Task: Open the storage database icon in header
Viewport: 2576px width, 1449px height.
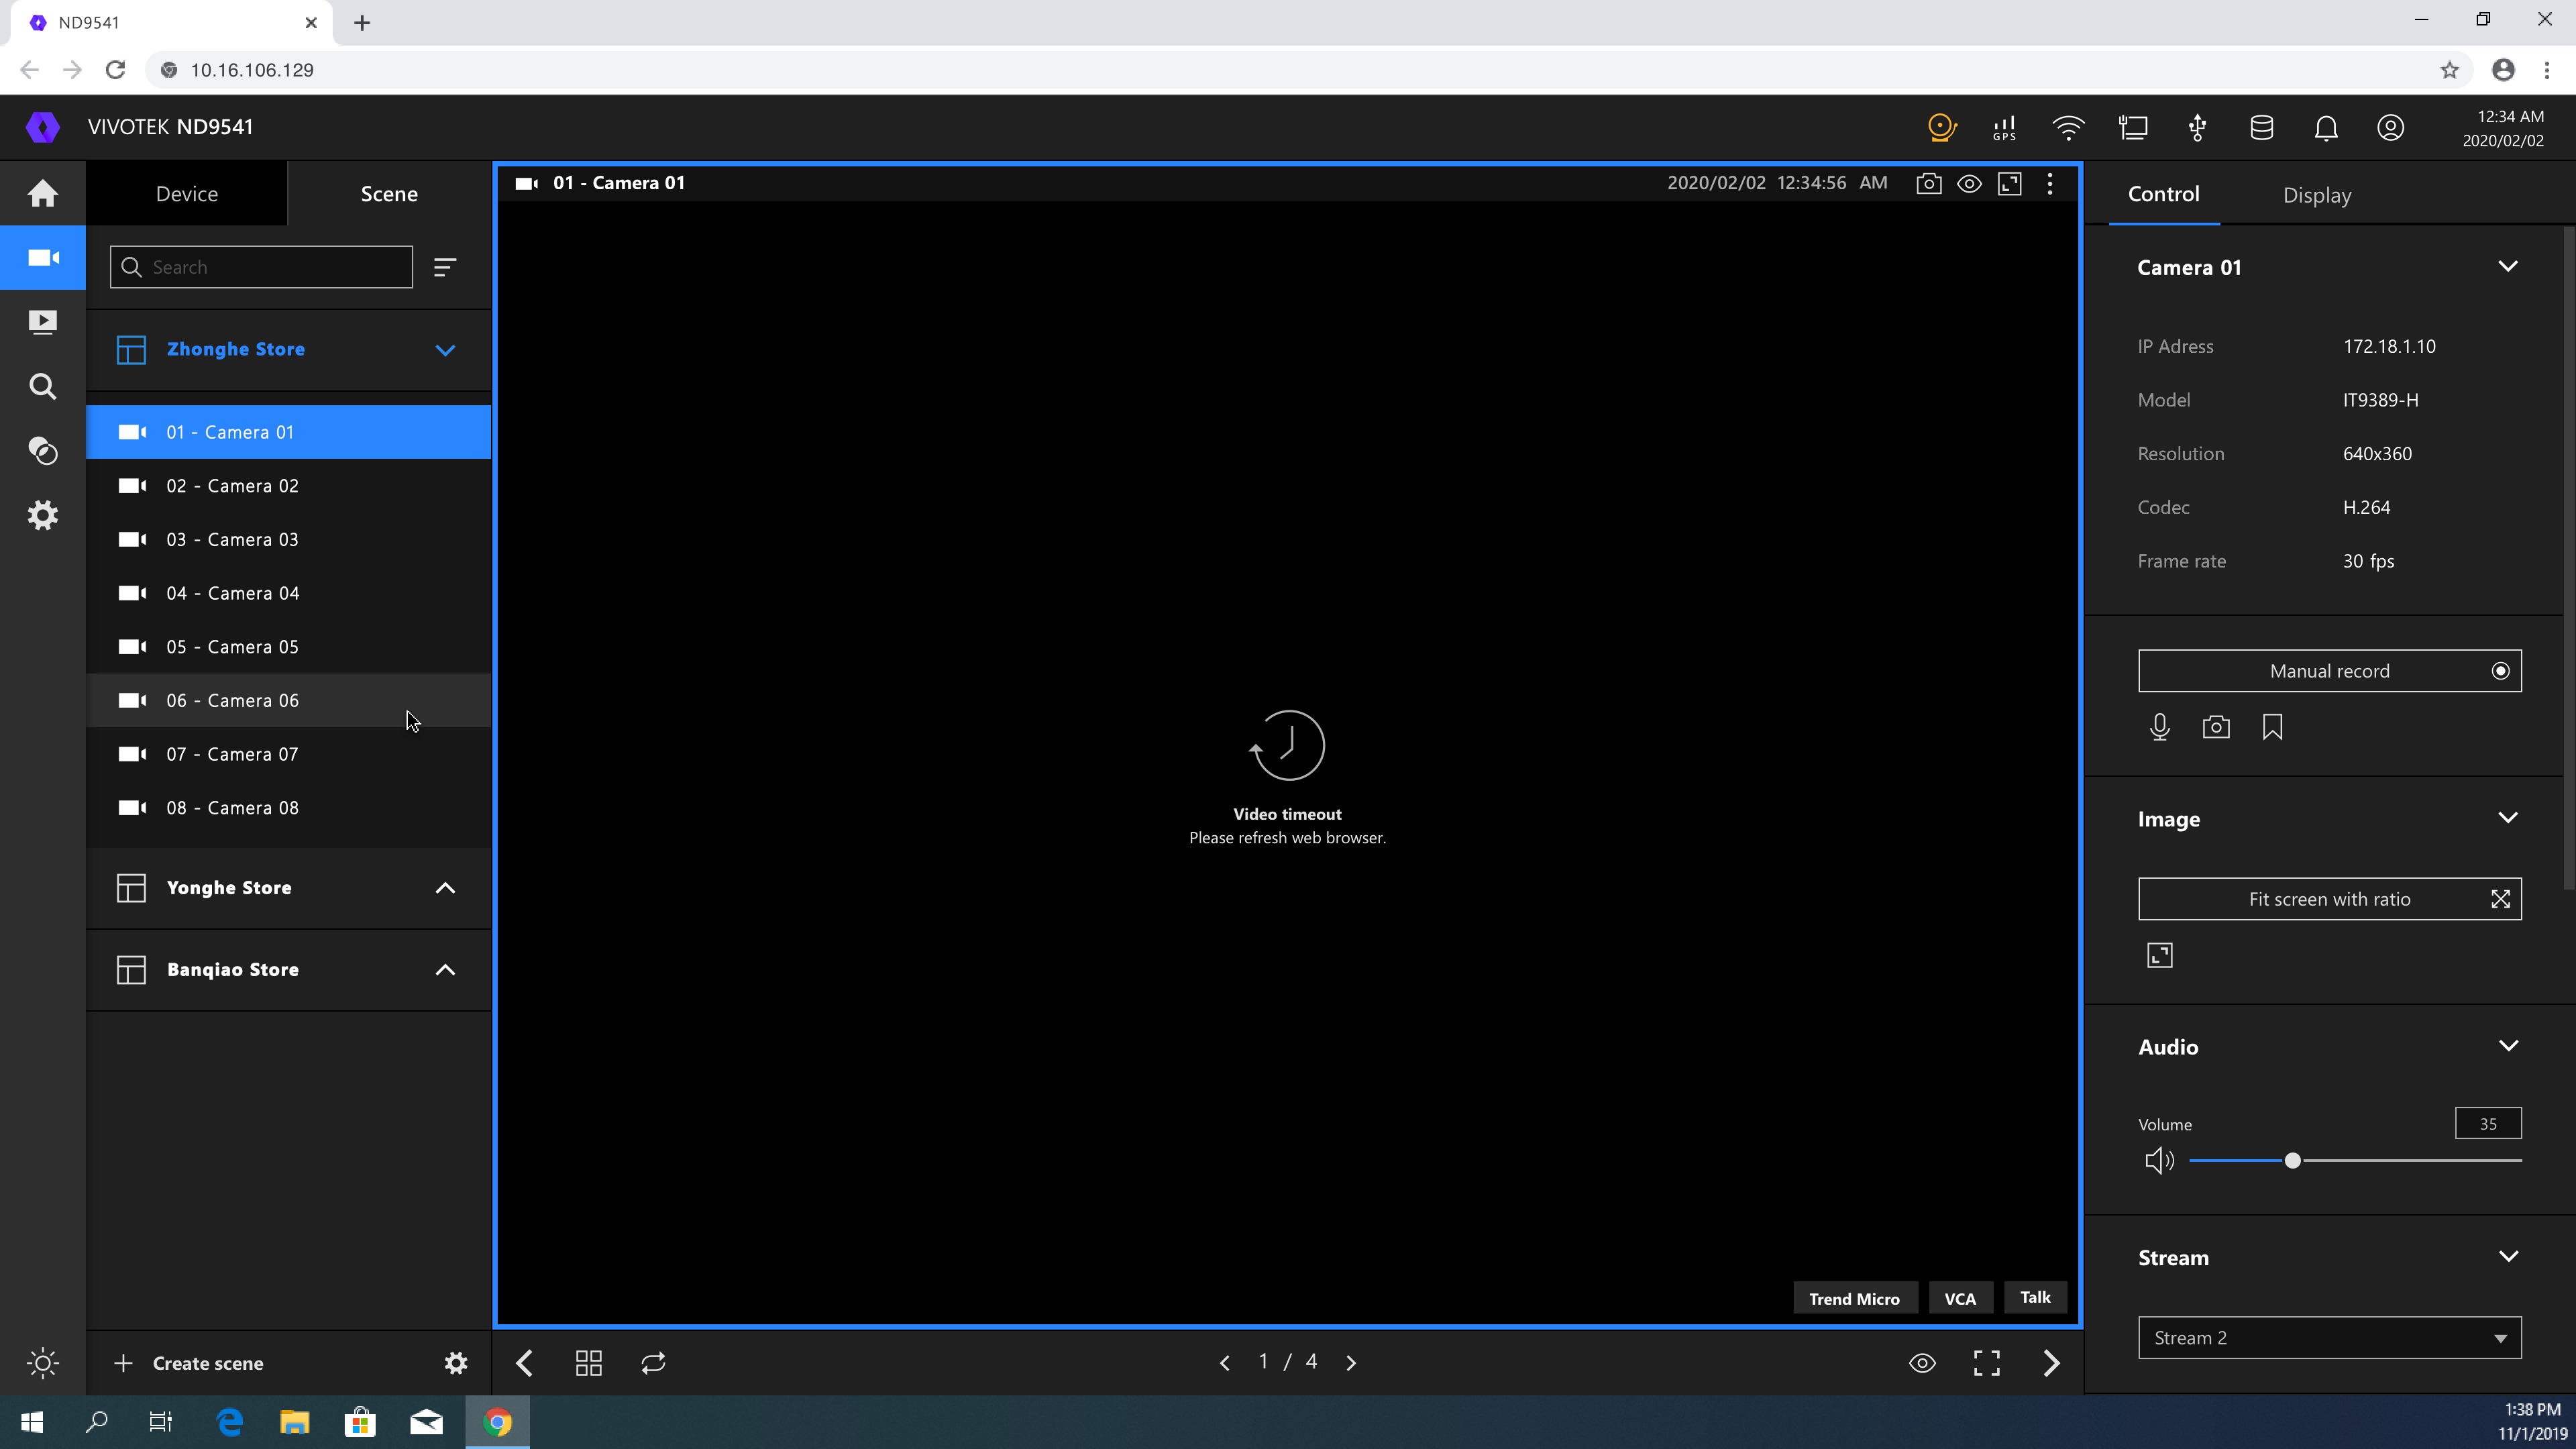Action: tap(2261, 127)
